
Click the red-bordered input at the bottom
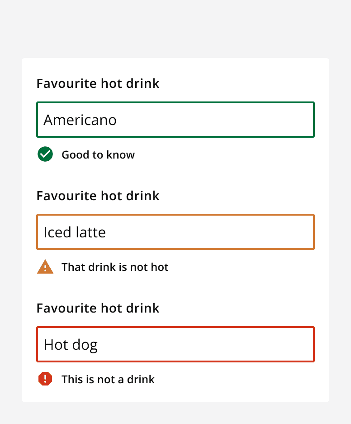(175, 344)
